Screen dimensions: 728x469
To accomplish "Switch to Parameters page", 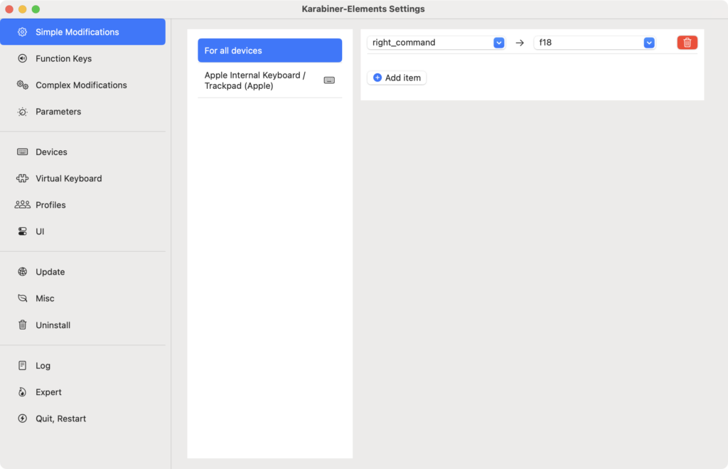I will tap(82, 112).
